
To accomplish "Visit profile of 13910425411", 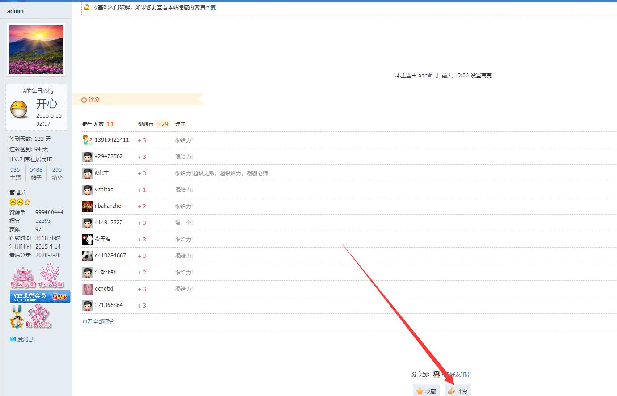I will click(x=112, y=140).
